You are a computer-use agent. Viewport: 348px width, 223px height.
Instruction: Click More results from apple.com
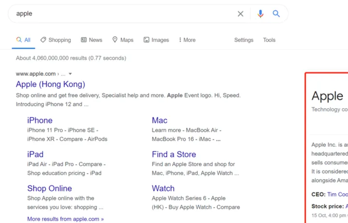tap(65, 219)
